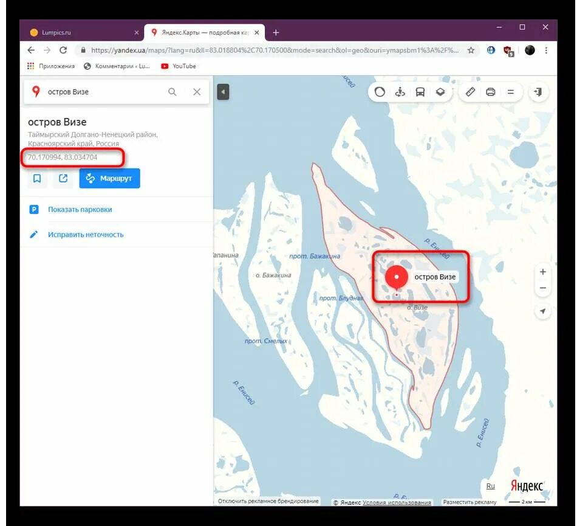Close the Lumpics.ru tab
Image resolution: width=577 pixels, height=526 pixels.
[x=137, y=32]
